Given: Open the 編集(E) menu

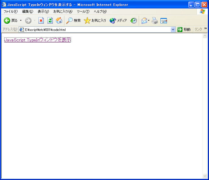Looking at the screenshot, I should coord(28,12).
